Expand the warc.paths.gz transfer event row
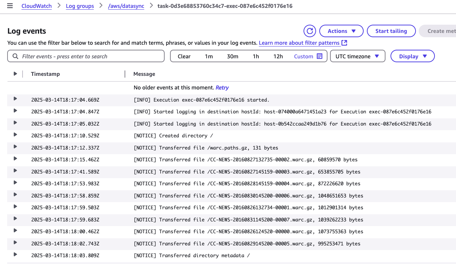456x264 pixels. tap(15, 147)
